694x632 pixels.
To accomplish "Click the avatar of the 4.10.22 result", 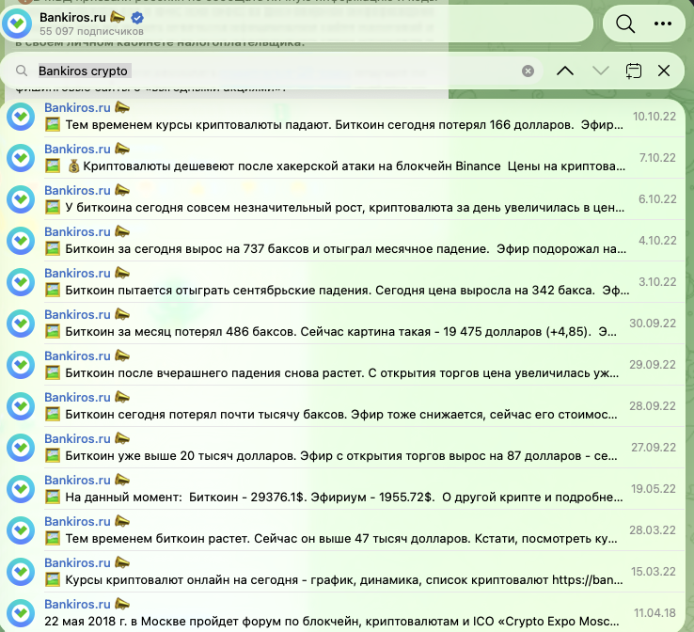I will [21, 241].
